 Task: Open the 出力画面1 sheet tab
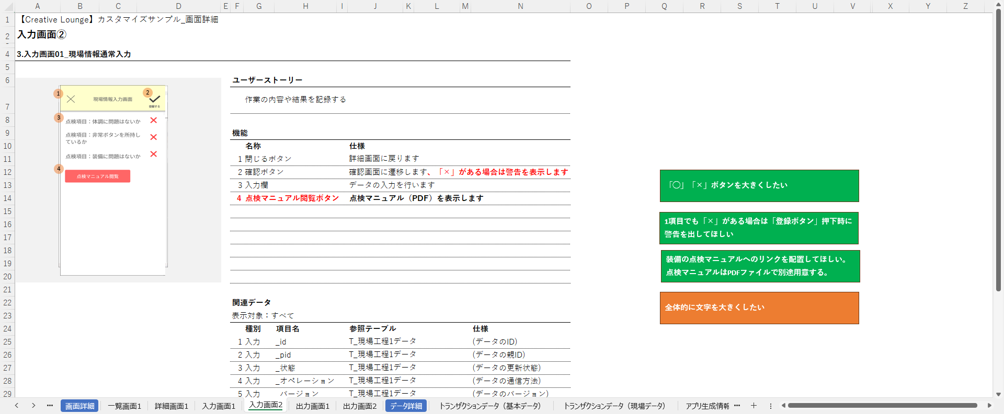(313, 406)
